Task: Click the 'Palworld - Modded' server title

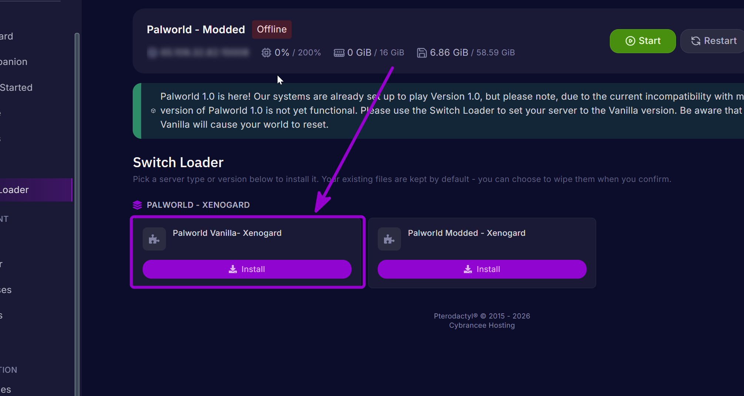Action: [x=196, y=30]
